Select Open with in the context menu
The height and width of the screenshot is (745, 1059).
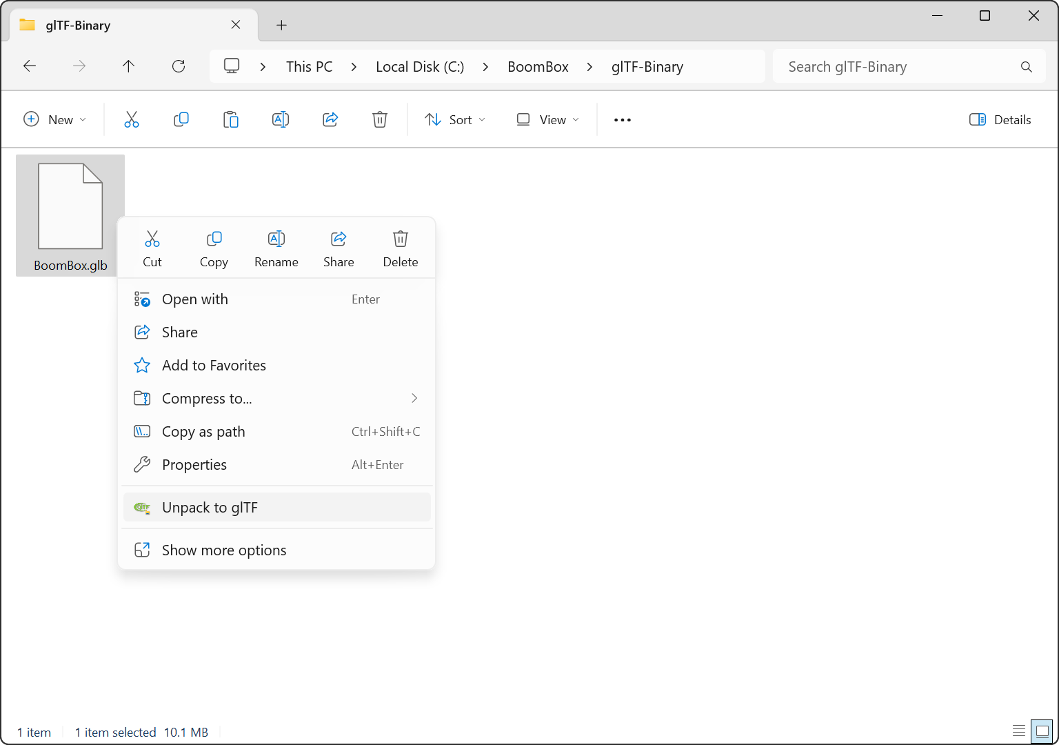(276, 299)
